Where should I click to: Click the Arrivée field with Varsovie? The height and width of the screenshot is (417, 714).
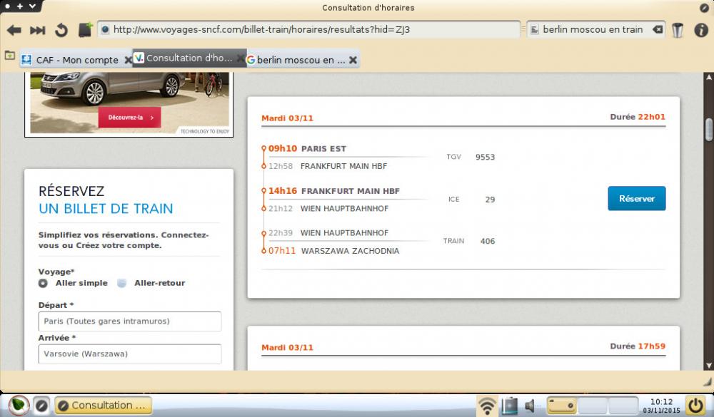pos(130,354)
